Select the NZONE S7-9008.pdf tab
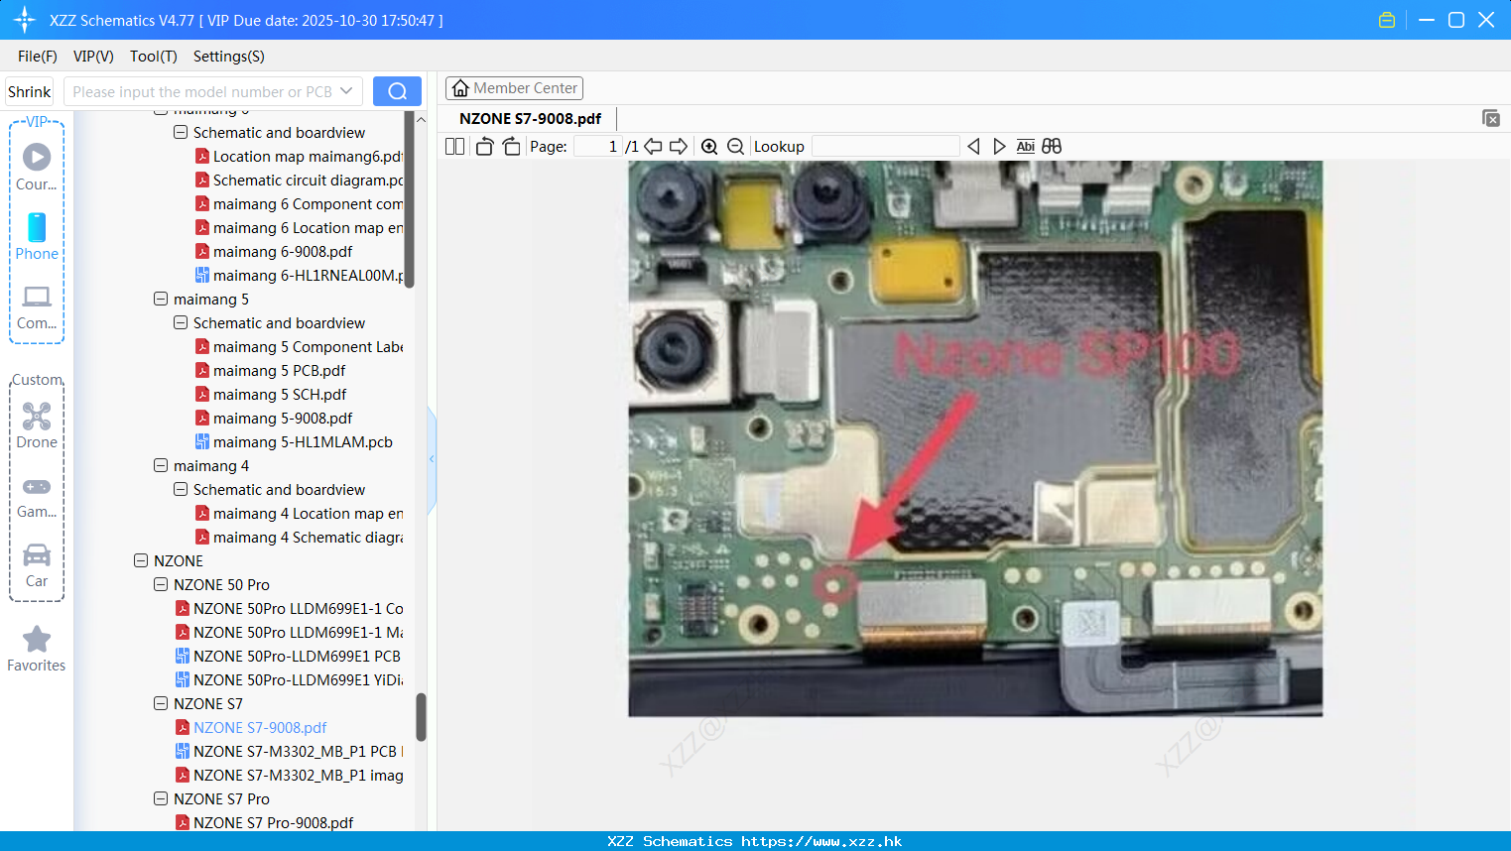The height and width of the screenshot is (851, 1511). (x=531, y=118)
